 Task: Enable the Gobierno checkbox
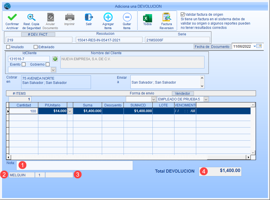(x=48, y=64)
